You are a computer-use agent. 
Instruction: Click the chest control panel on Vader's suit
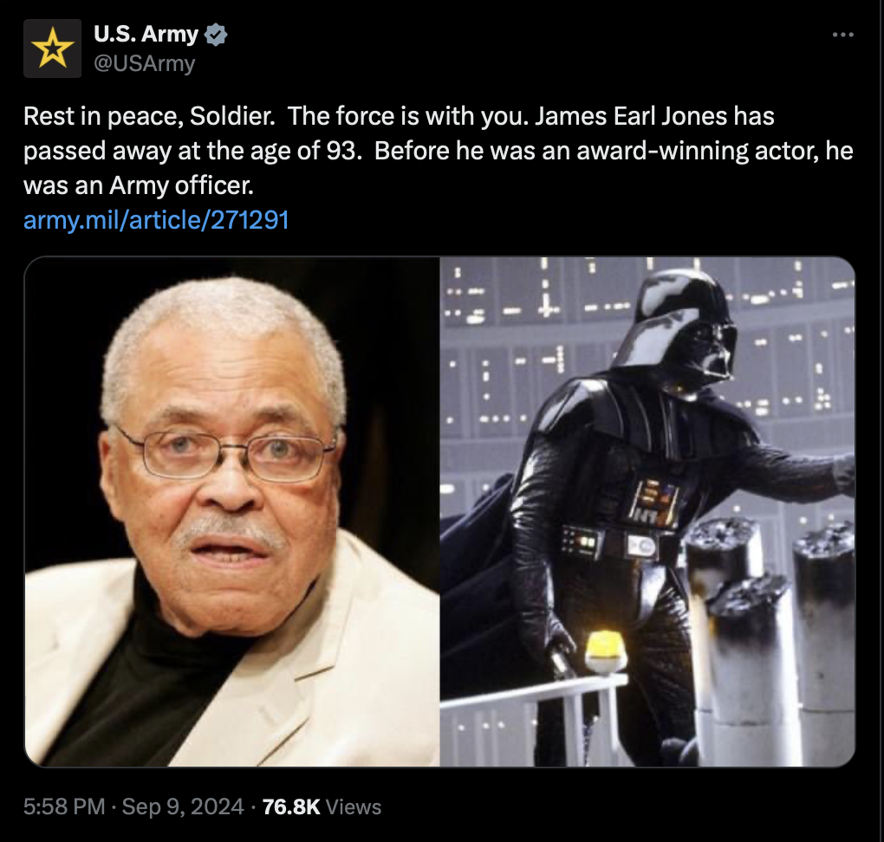coord(655,502)
